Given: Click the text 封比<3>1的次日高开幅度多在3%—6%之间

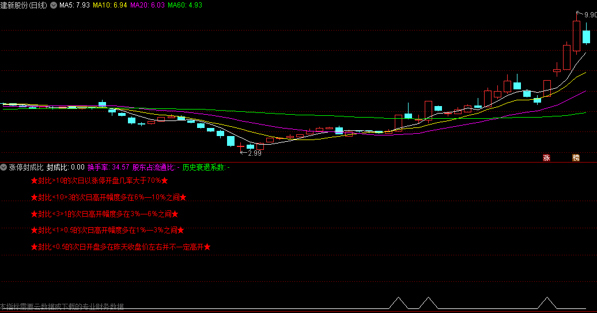Looking at the screenshot, I should point(104,214).
